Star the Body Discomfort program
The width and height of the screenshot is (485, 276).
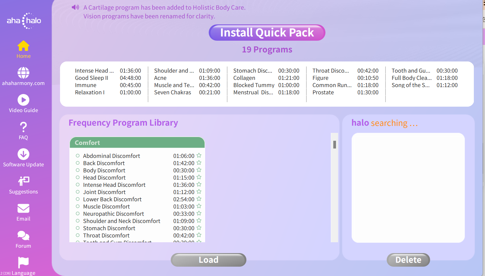click(x=199, y=170)
